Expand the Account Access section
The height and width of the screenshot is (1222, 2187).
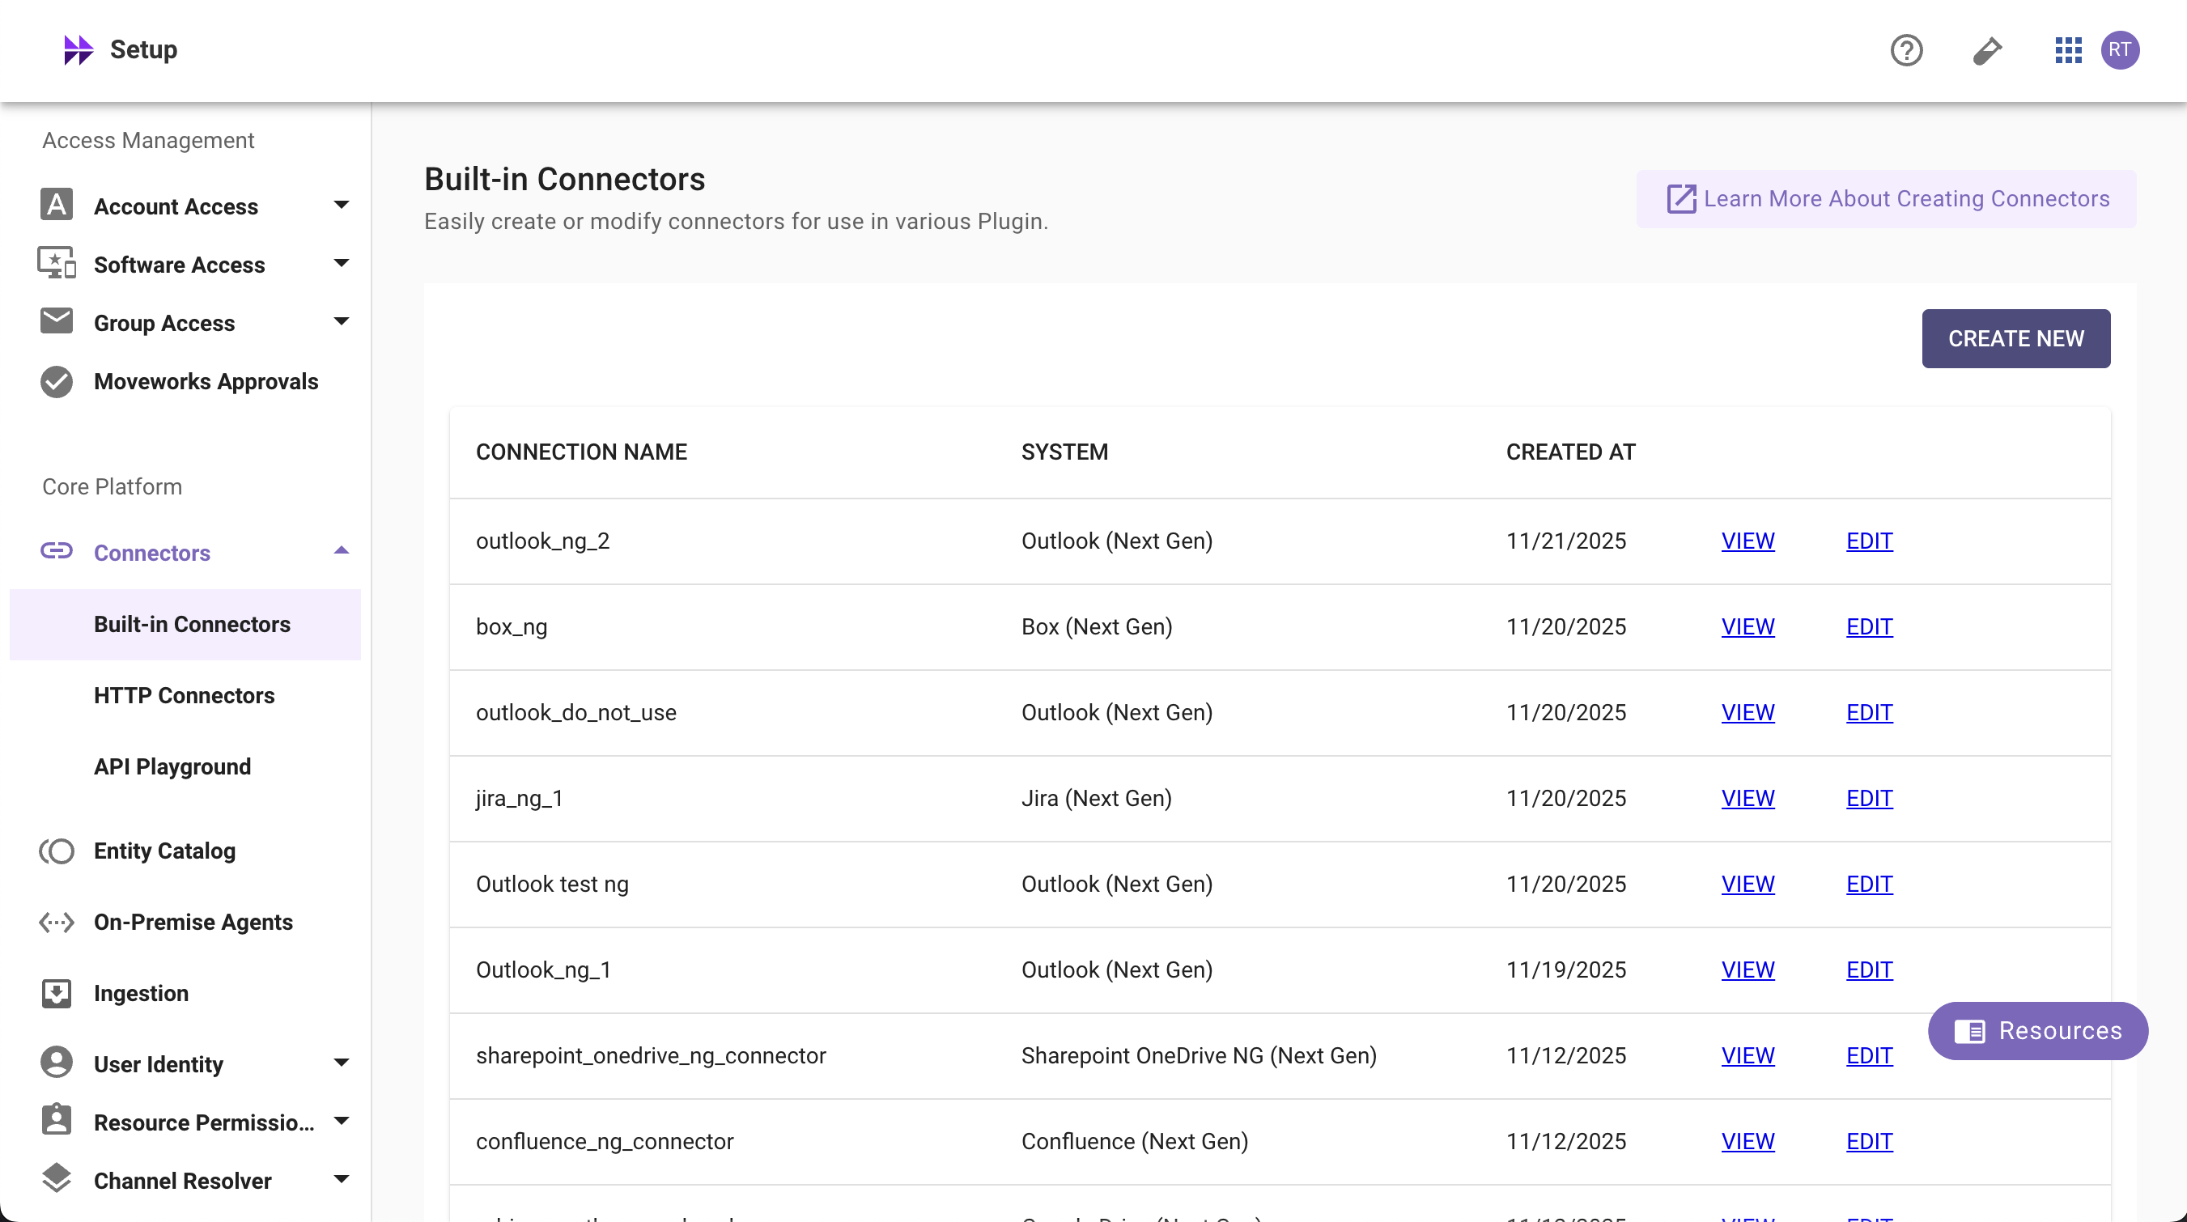tap(342, 205)
